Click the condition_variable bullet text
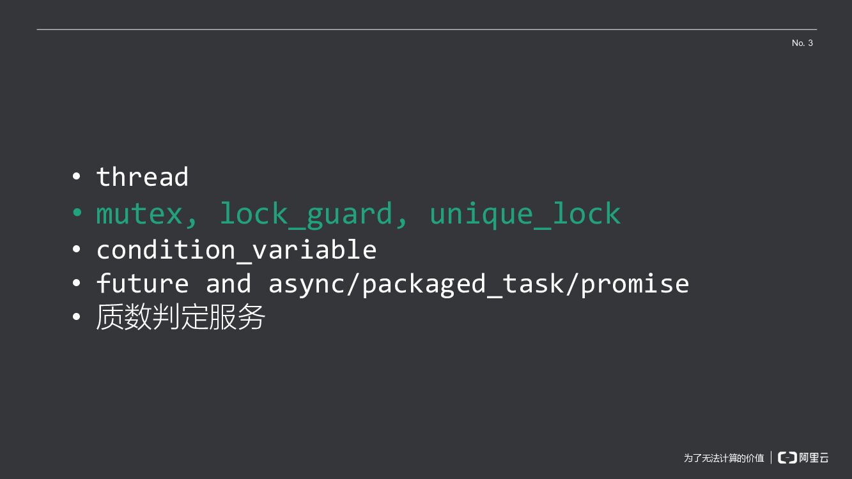This screenshot has height=479, width=852. tap(236, 249)
